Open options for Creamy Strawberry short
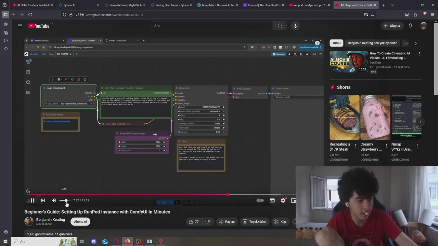The image size is (438, 246). coord(386,146)
